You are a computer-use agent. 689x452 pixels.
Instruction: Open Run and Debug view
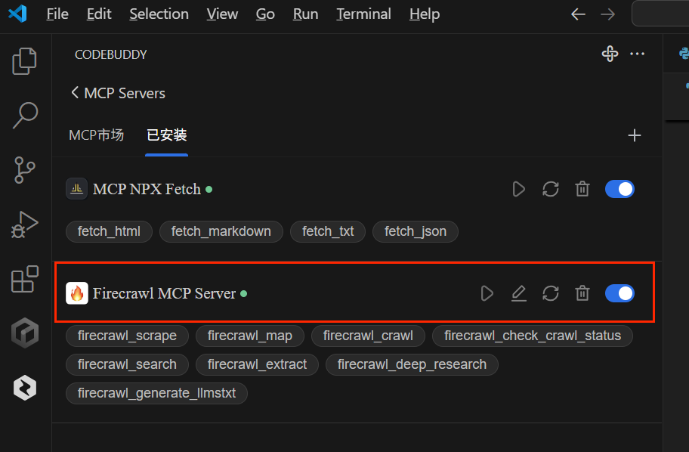point(25,224)
